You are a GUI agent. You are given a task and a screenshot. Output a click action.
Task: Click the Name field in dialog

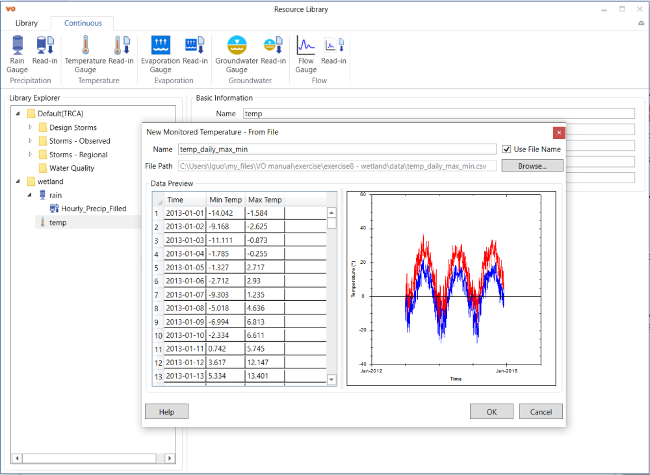[x=337, y=149]
